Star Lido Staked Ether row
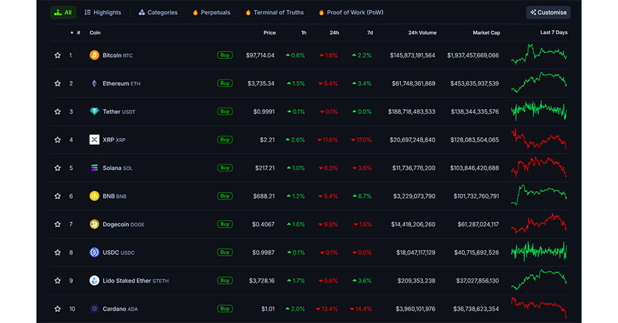618x323 pixels. (58, 280)
